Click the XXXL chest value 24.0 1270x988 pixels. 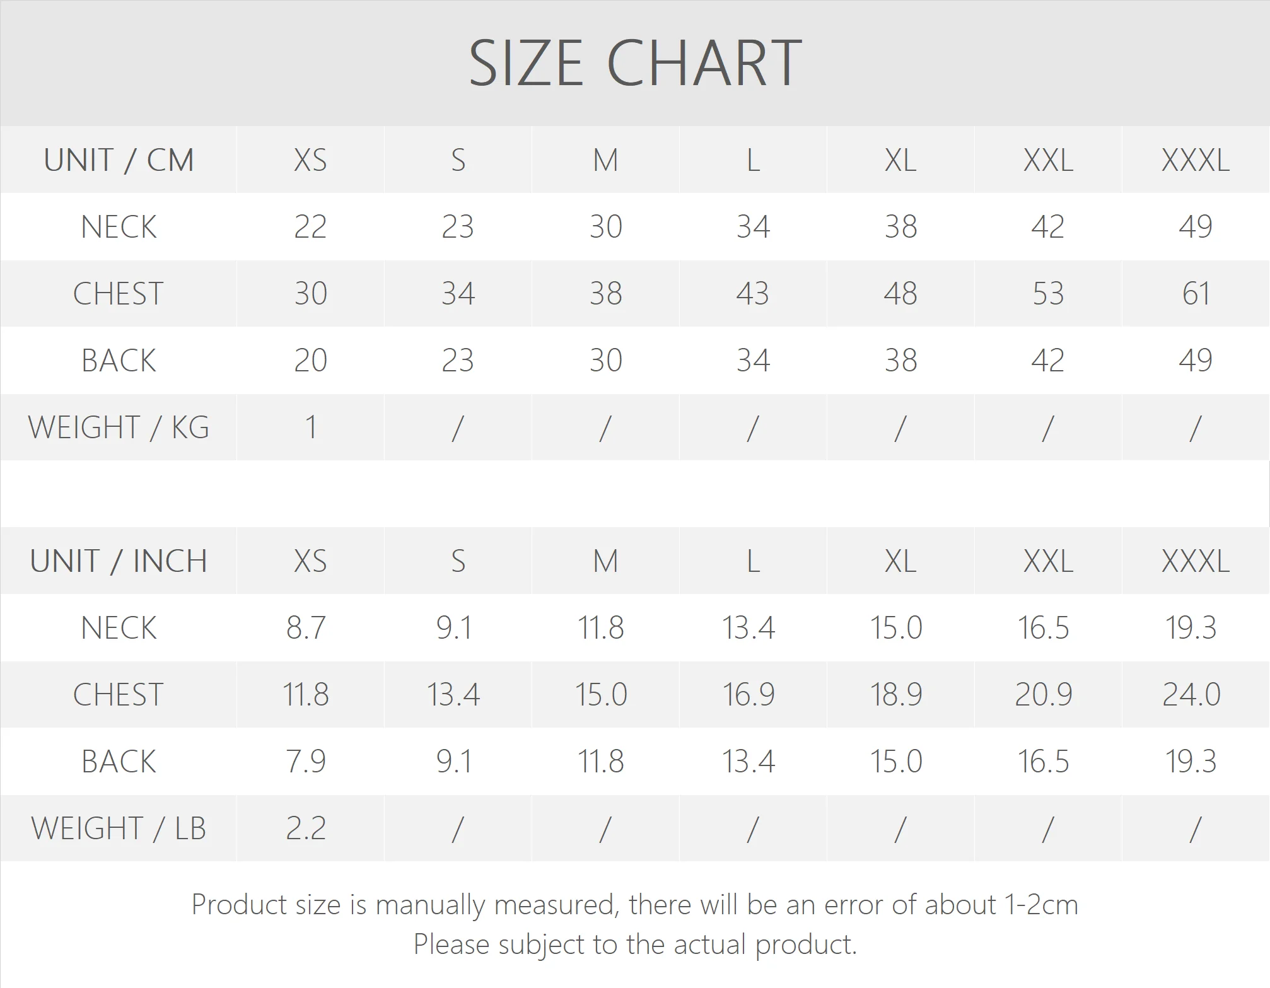[x=1192, y=695]
